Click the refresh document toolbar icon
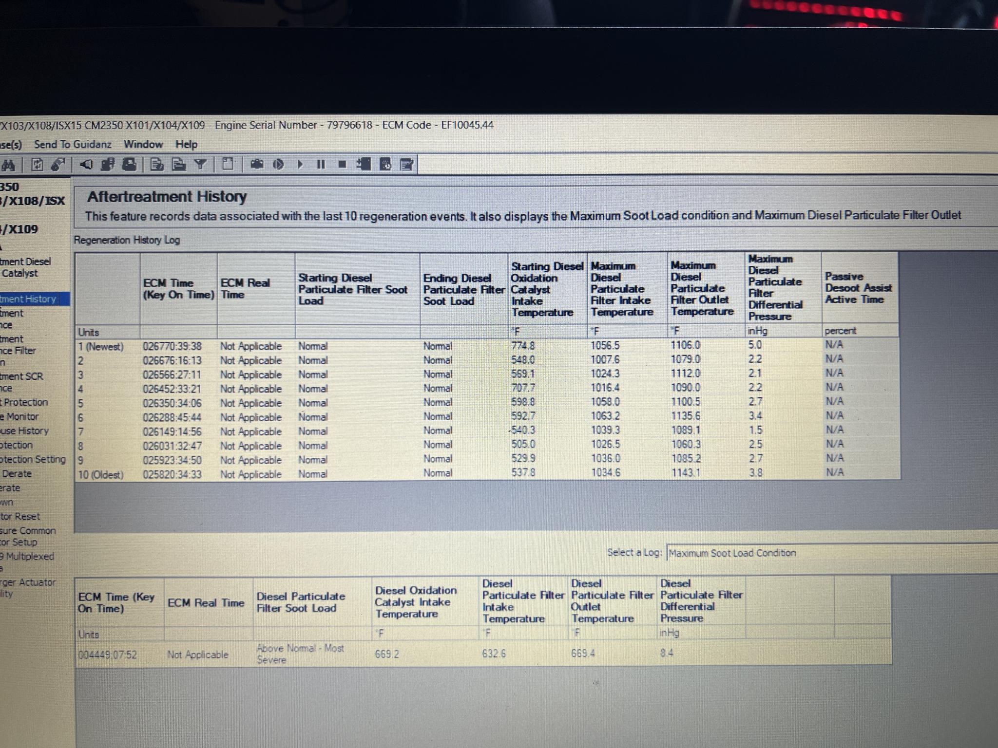This screenshot has width=998, height=748. [x=37, y=165]
